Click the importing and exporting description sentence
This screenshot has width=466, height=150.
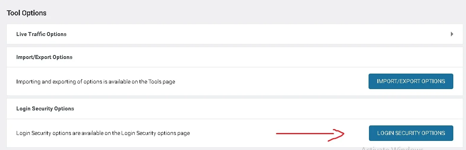tap(96, 82)
